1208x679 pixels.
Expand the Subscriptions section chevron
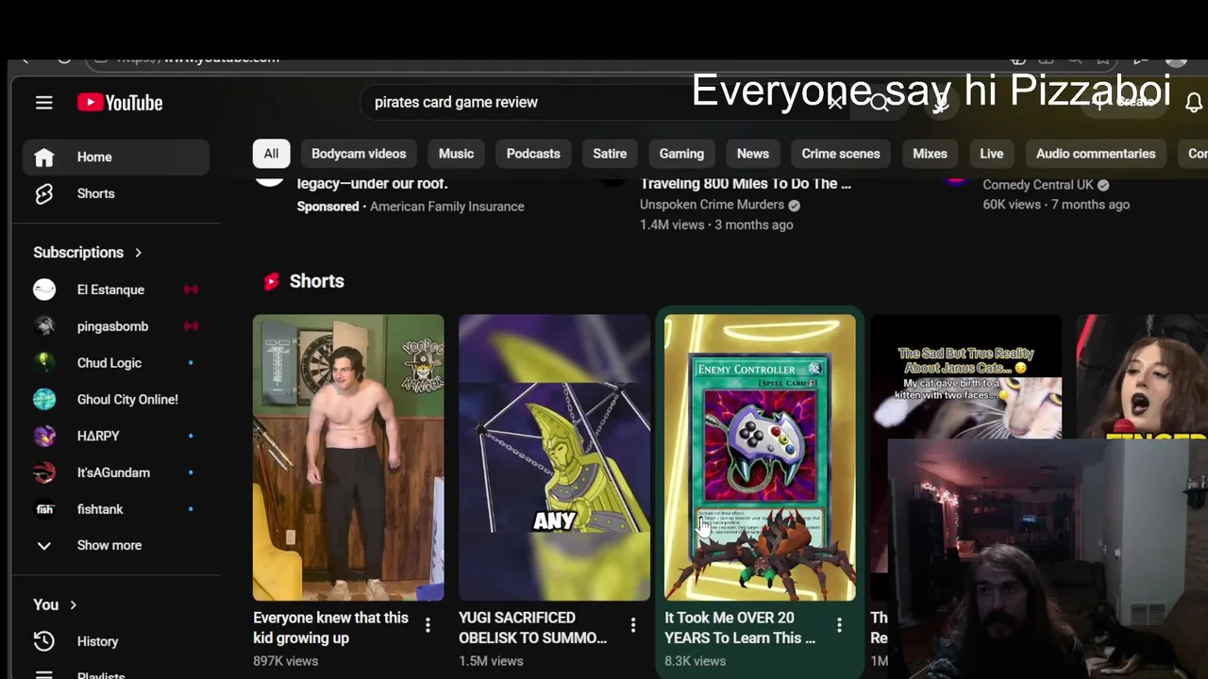pyautogui.click(x=138, y=253)
